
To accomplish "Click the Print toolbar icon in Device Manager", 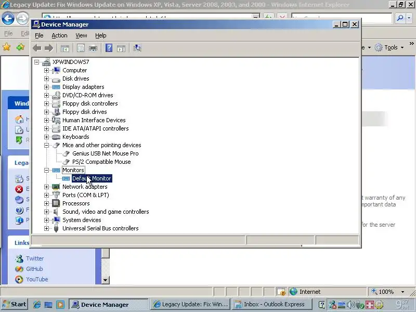I will (x=93, y=48).
